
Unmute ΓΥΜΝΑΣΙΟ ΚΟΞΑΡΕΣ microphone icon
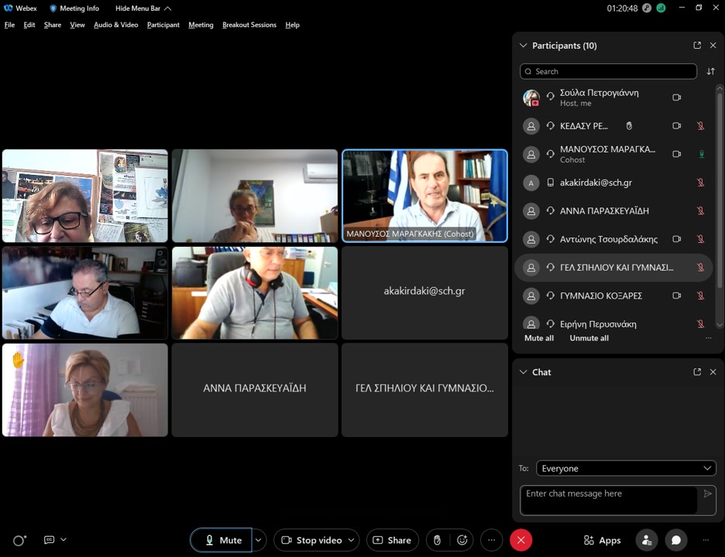[x=700, y=296]
